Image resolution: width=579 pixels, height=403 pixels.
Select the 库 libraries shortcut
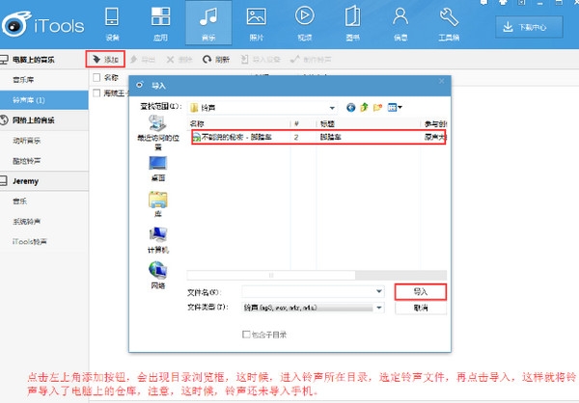pos(158,204)
